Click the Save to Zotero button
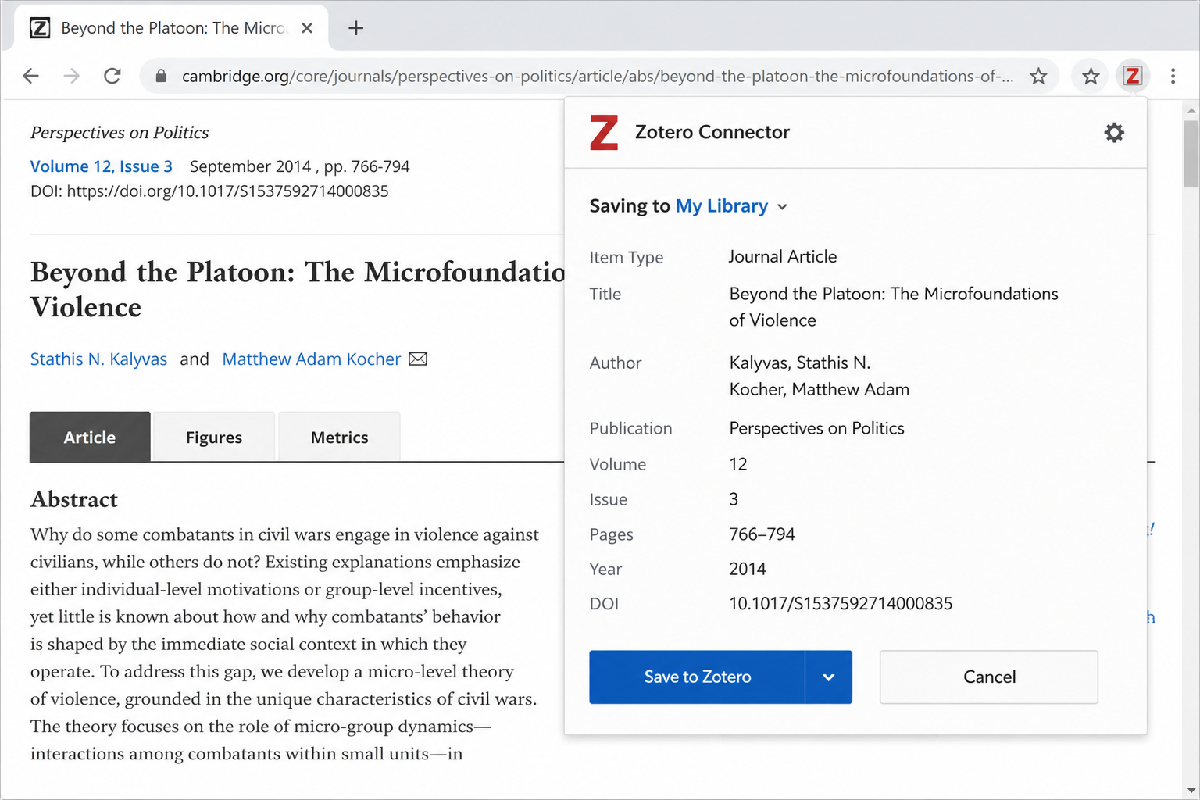Screen dimensions: 1200x800 (x=697, y=677)
